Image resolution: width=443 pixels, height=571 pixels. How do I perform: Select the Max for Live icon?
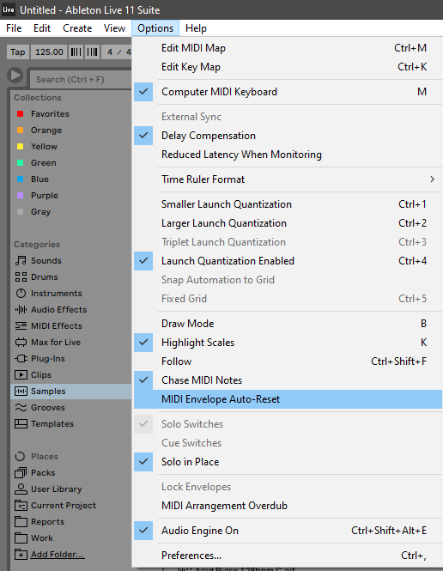pos(21,343)
